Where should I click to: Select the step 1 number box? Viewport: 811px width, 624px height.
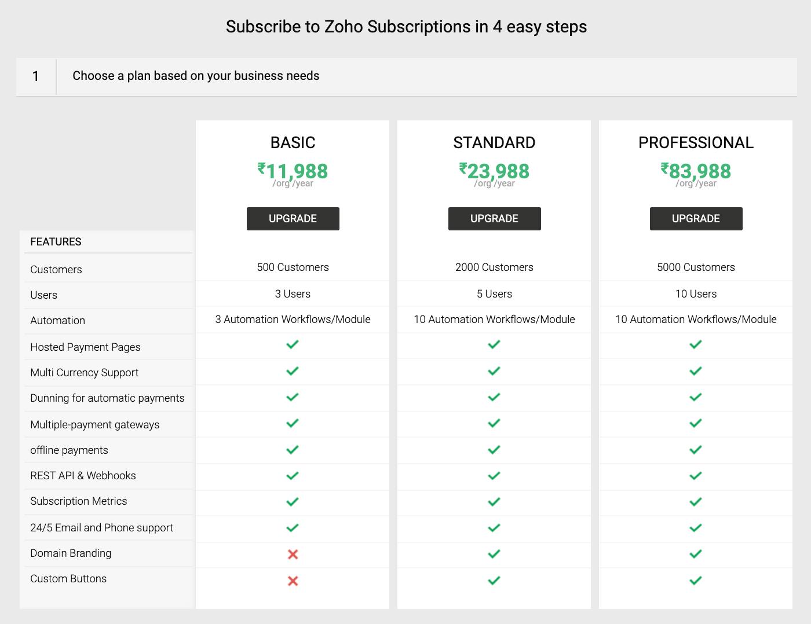[36, 76]
